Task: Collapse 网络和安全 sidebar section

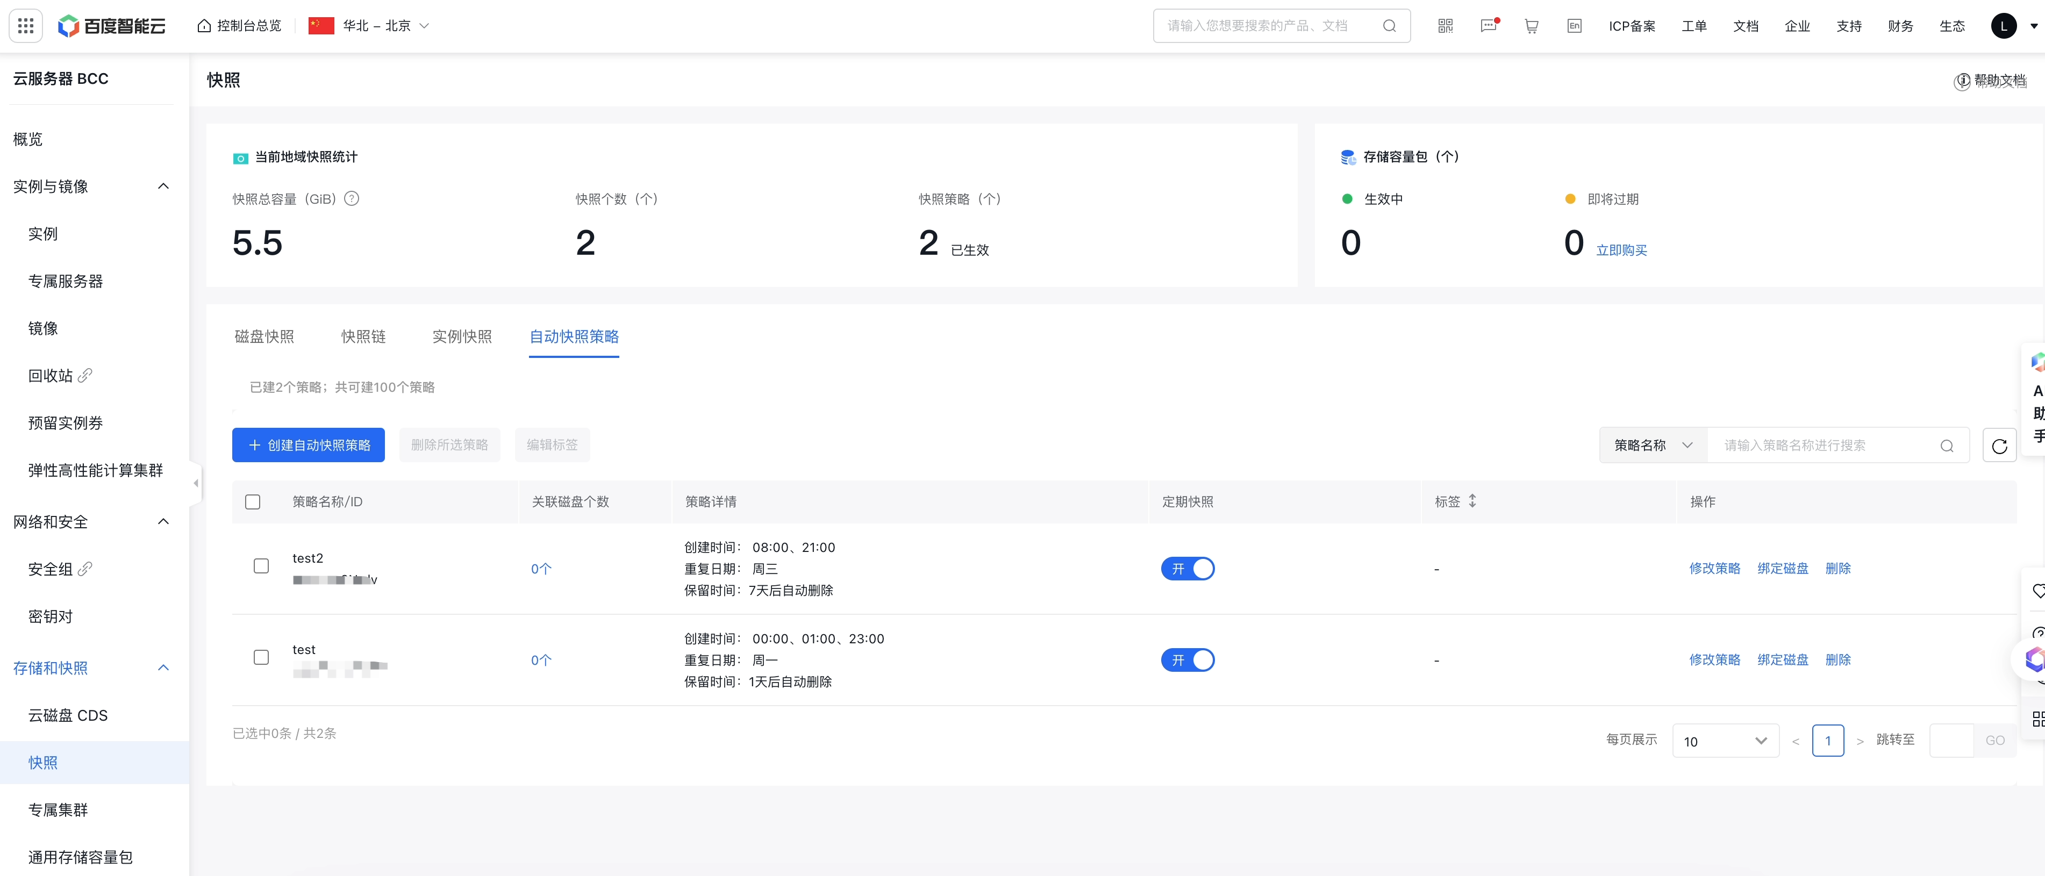Action: (163, 521)
